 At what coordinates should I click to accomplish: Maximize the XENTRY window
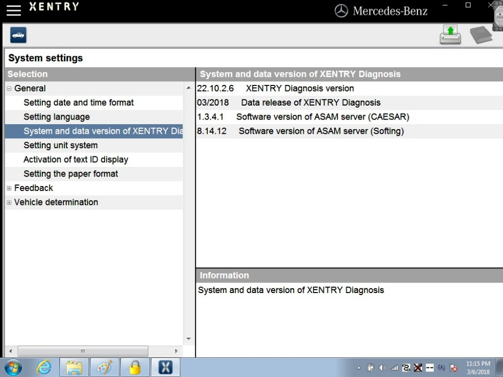click(468, 5)
